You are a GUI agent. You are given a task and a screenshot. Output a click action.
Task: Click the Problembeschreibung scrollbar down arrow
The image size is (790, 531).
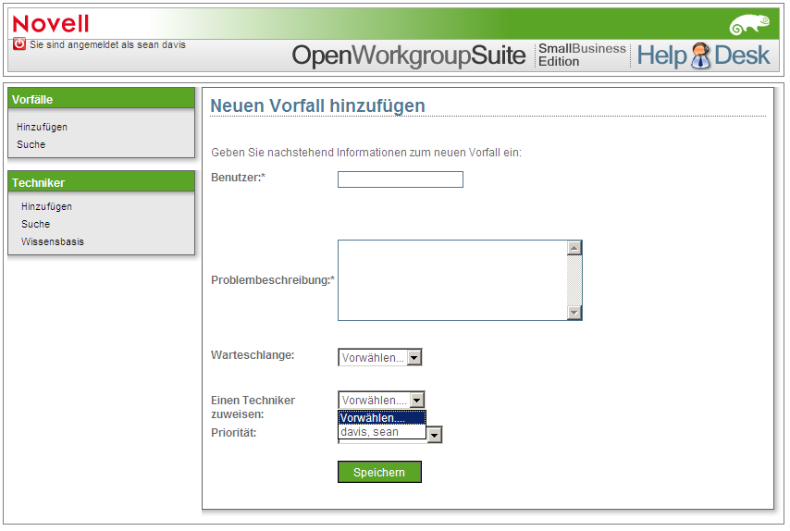point(574,313)
